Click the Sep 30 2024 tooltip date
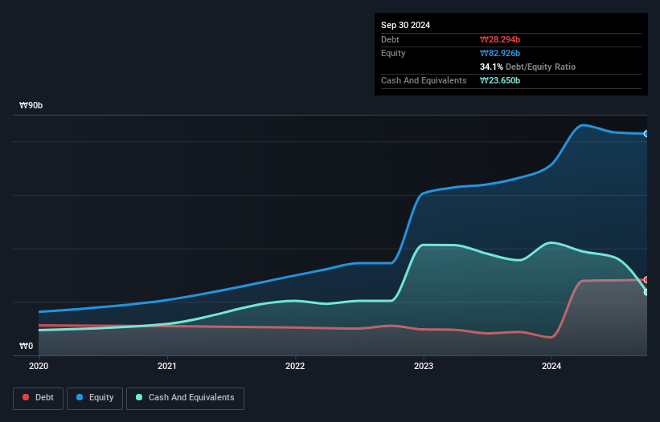The height and width of the screenshot is (422, 660). point(405,25)
